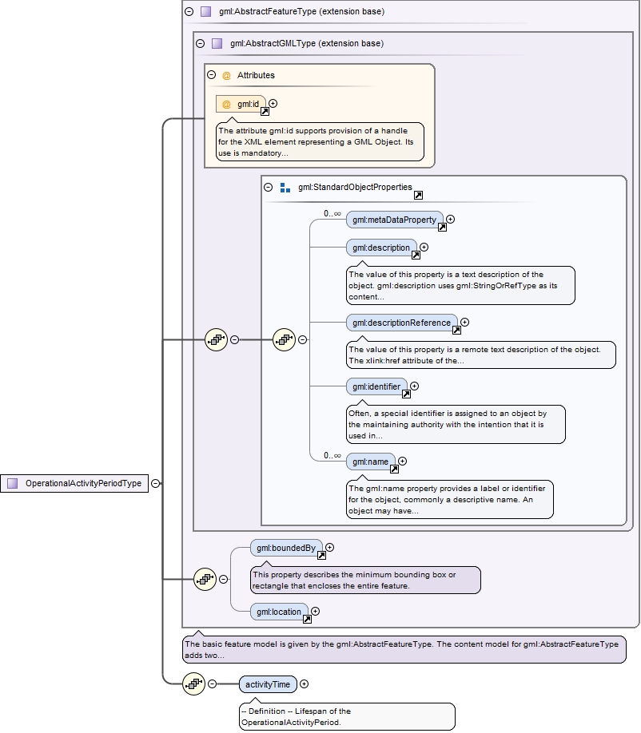Follow the reference arrow on gml:description
The width and height of the screenshot is (641, 733).
pyautogui.click(x=416, y=256)
